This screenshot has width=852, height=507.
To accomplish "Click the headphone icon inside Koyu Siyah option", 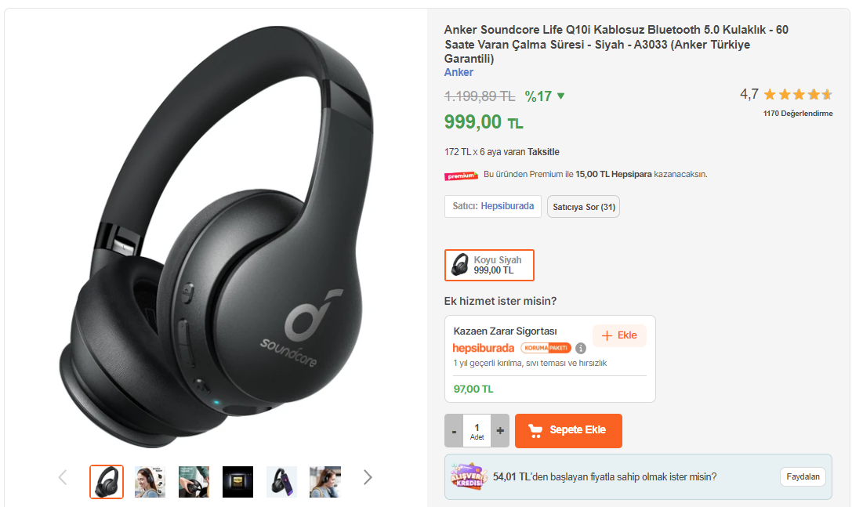I will click(x=460, y=265).
